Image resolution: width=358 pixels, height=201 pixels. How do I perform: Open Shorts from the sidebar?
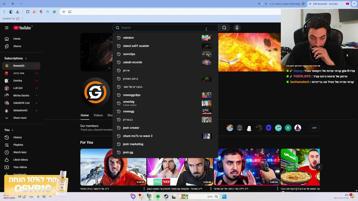[x=21, y=46]
